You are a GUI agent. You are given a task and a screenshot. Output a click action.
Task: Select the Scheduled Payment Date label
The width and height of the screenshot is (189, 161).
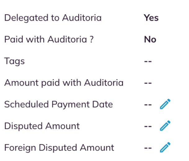coord(59,104)
